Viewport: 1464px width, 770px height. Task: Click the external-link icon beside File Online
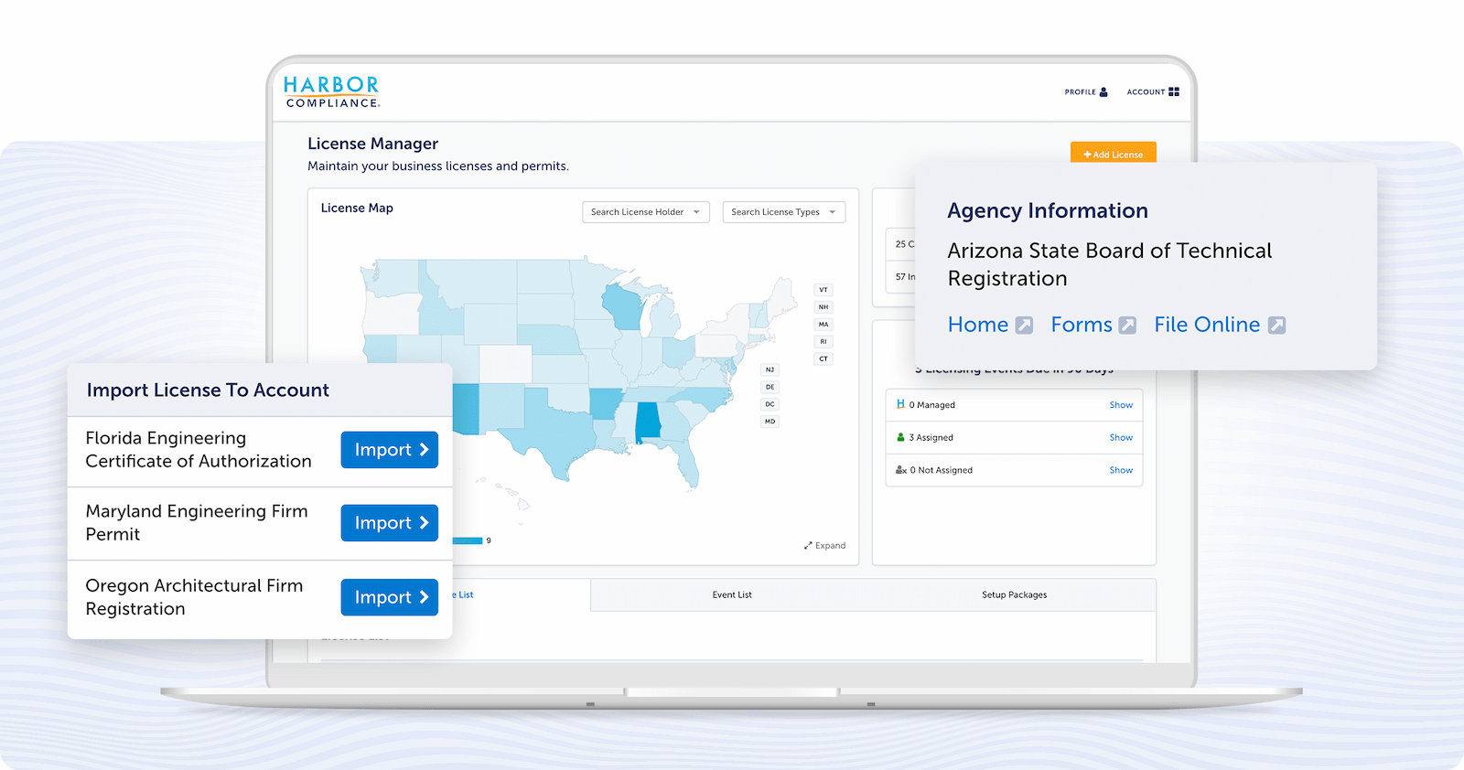[x=1276, y=326]
